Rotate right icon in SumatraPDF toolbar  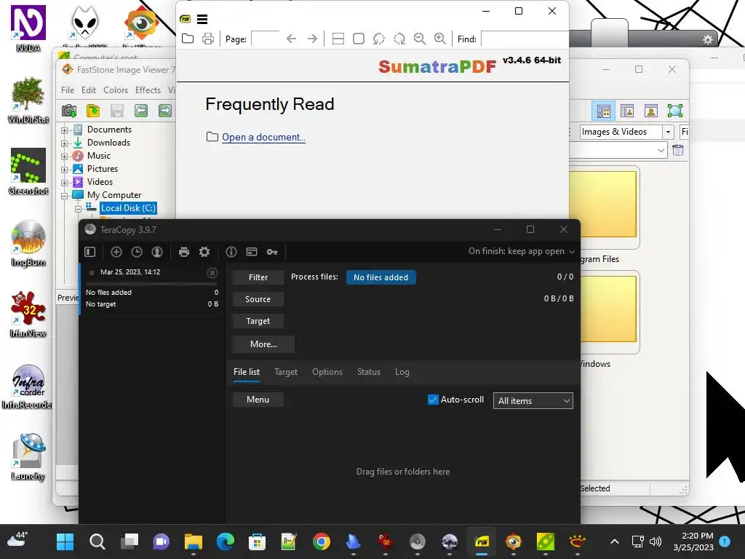pyautogui.click(x=399, y=39)
